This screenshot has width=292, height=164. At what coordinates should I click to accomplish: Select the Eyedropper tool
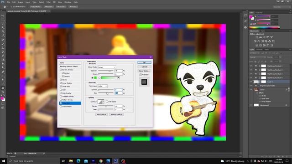click(3, 36)
